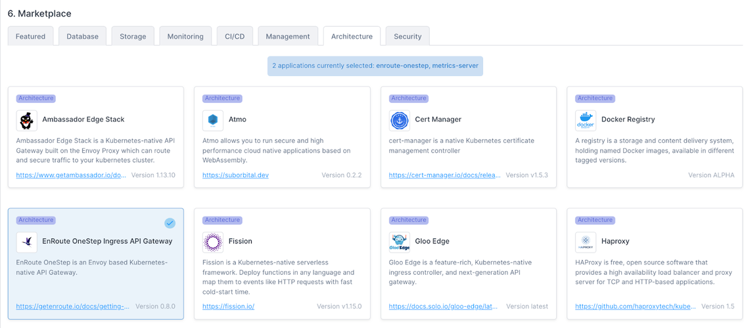Open the getenroute.io docs link
This screenshot has height=328, width=744.
click(73, 306)
